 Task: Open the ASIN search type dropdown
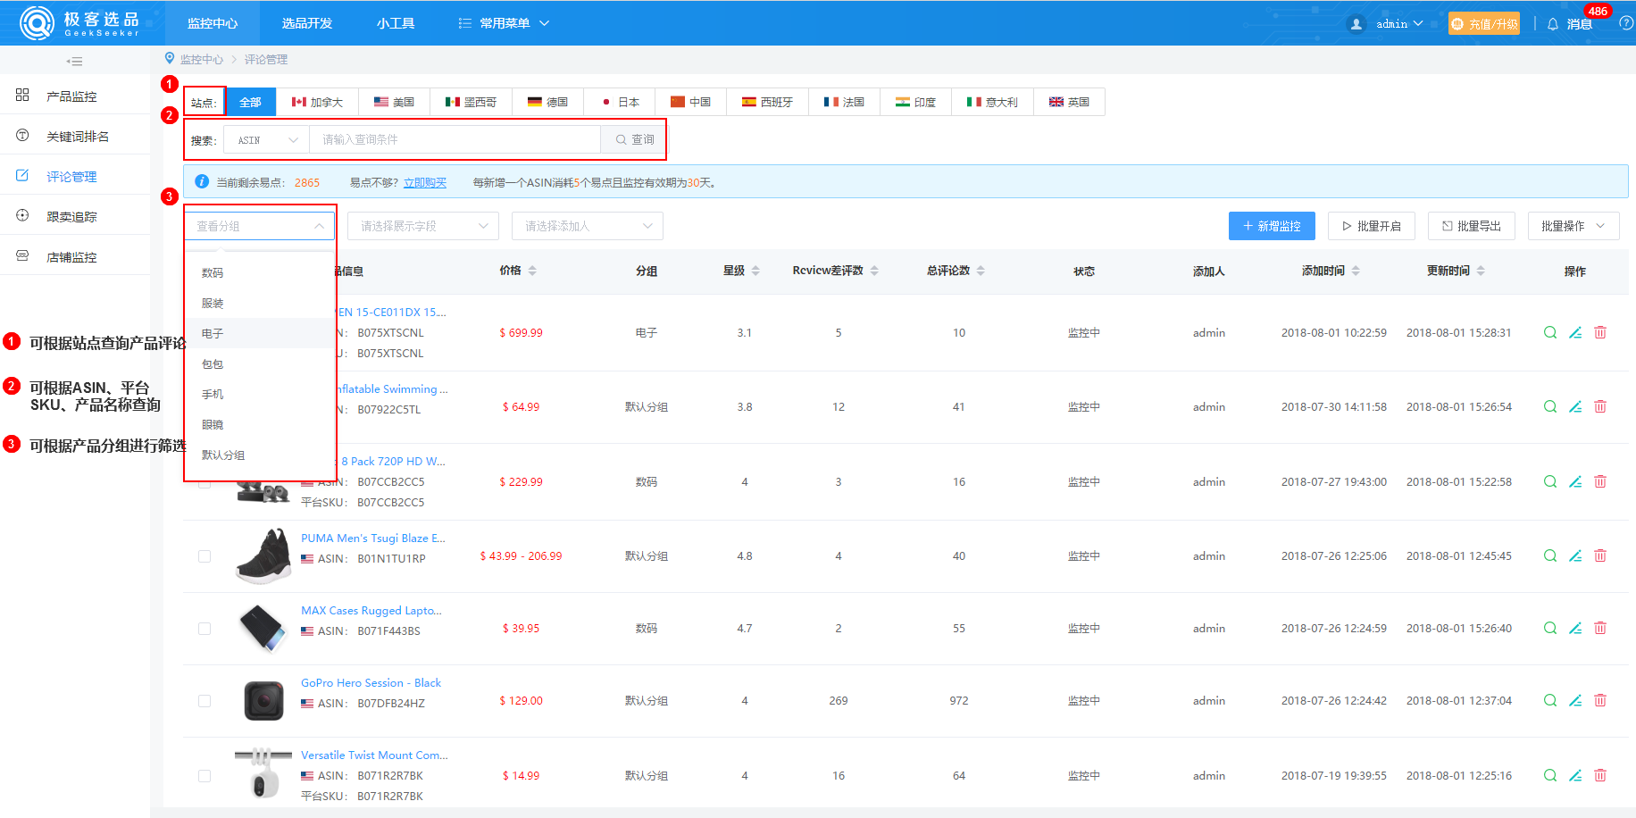click(267, 140)
